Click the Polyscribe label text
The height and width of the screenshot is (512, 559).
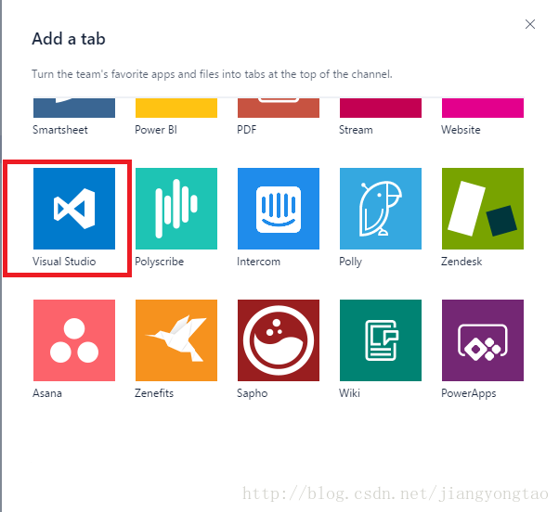(x=160, y=262)
